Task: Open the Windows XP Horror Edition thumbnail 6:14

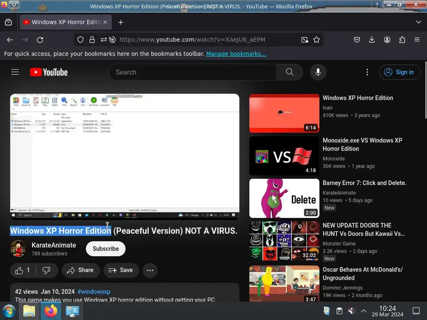Action: coord(284,113)
